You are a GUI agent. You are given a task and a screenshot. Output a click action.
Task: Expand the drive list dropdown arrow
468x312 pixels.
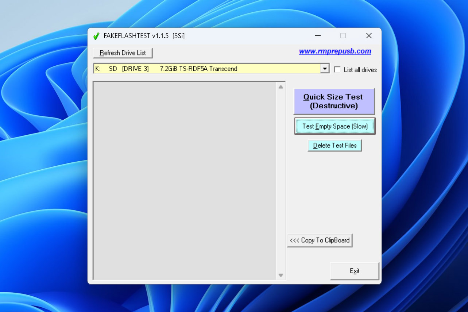(x=325, y=69)
